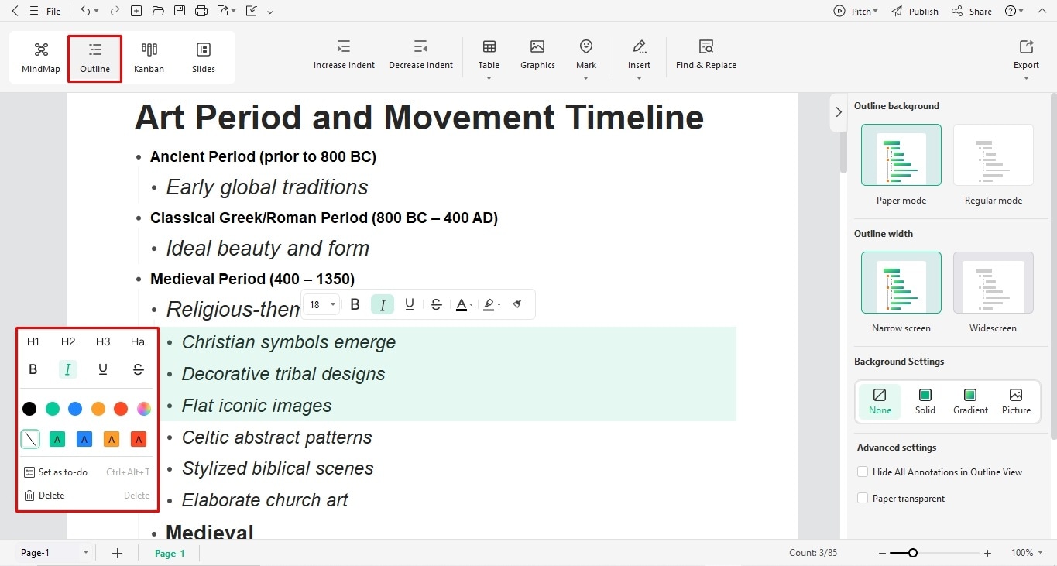Viewport: 1057px width, 566px height.
Task: Open Find & Replace
Action: pos(705,55)
